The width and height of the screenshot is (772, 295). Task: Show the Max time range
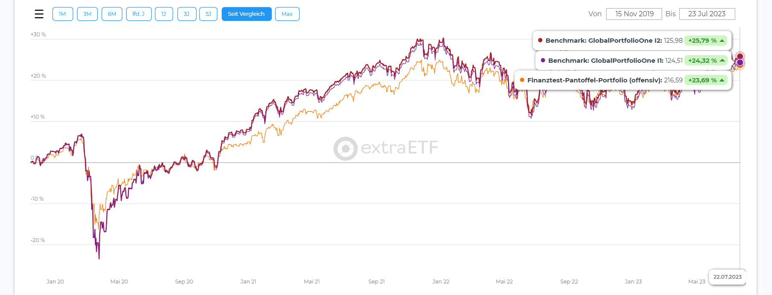click(x=287, y=14)
